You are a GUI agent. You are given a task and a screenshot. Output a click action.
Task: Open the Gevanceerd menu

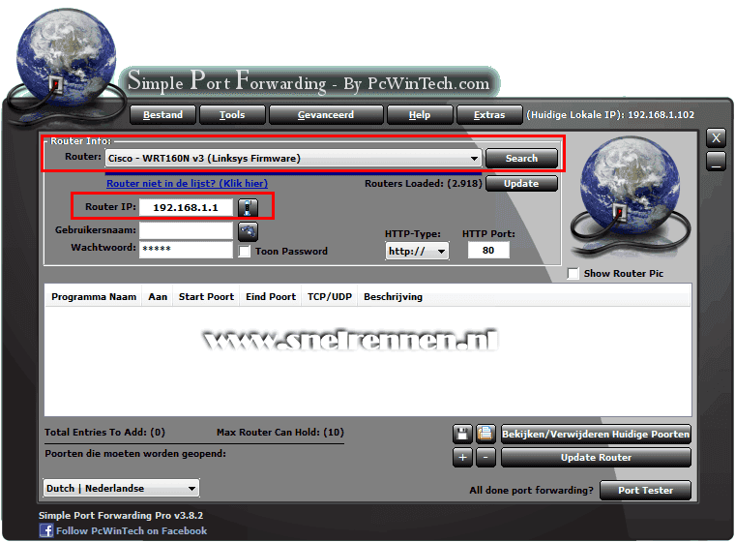(326, 115)
